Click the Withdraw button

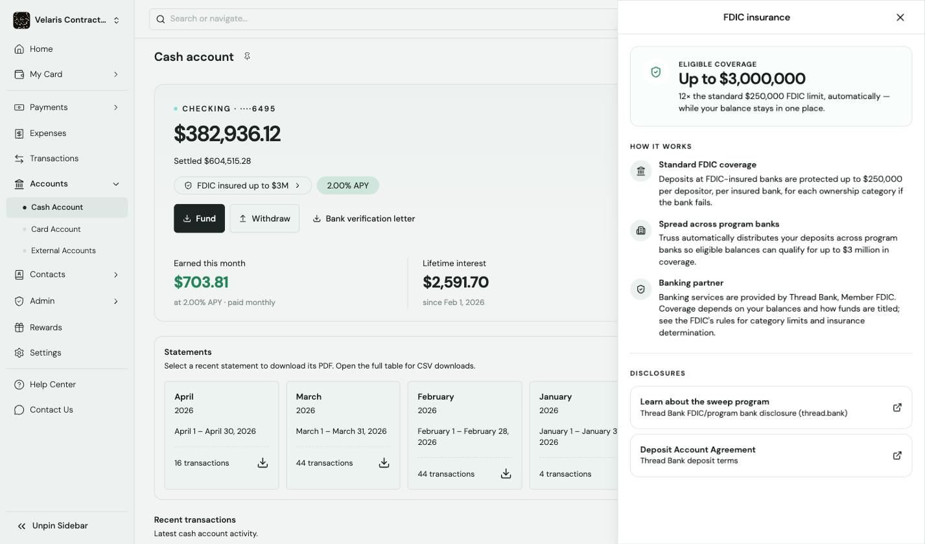point(264,218)
